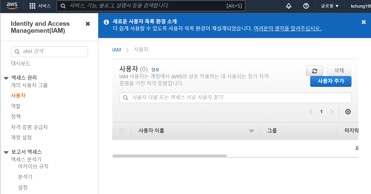Click the search magnifier in top bar
Image resolution: width=371 pixels, height=194 pixels.
(64, 6)
